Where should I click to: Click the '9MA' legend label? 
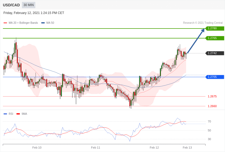(24, 114)
